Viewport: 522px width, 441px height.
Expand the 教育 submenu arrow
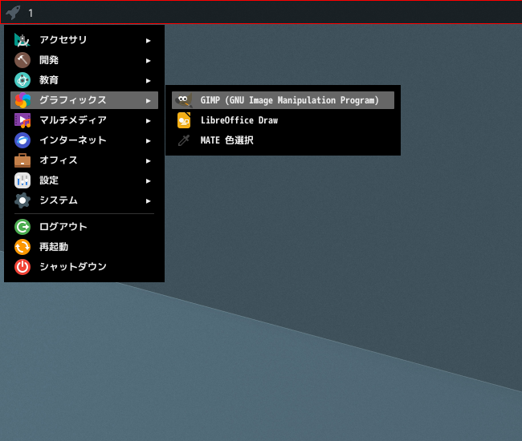[148, 81]
